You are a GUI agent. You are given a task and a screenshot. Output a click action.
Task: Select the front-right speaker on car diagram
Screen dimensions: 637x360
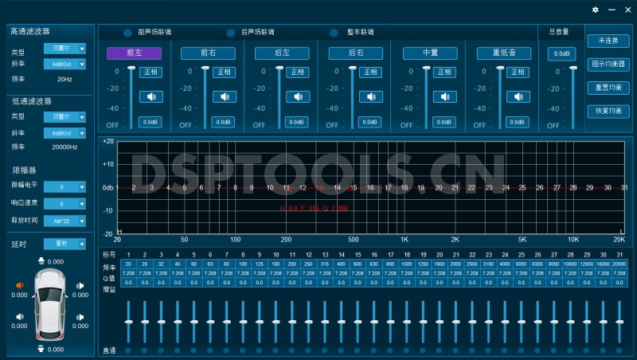[80, 286]
